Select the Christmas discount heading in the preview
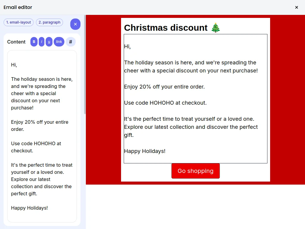 [x=166, y=27]
